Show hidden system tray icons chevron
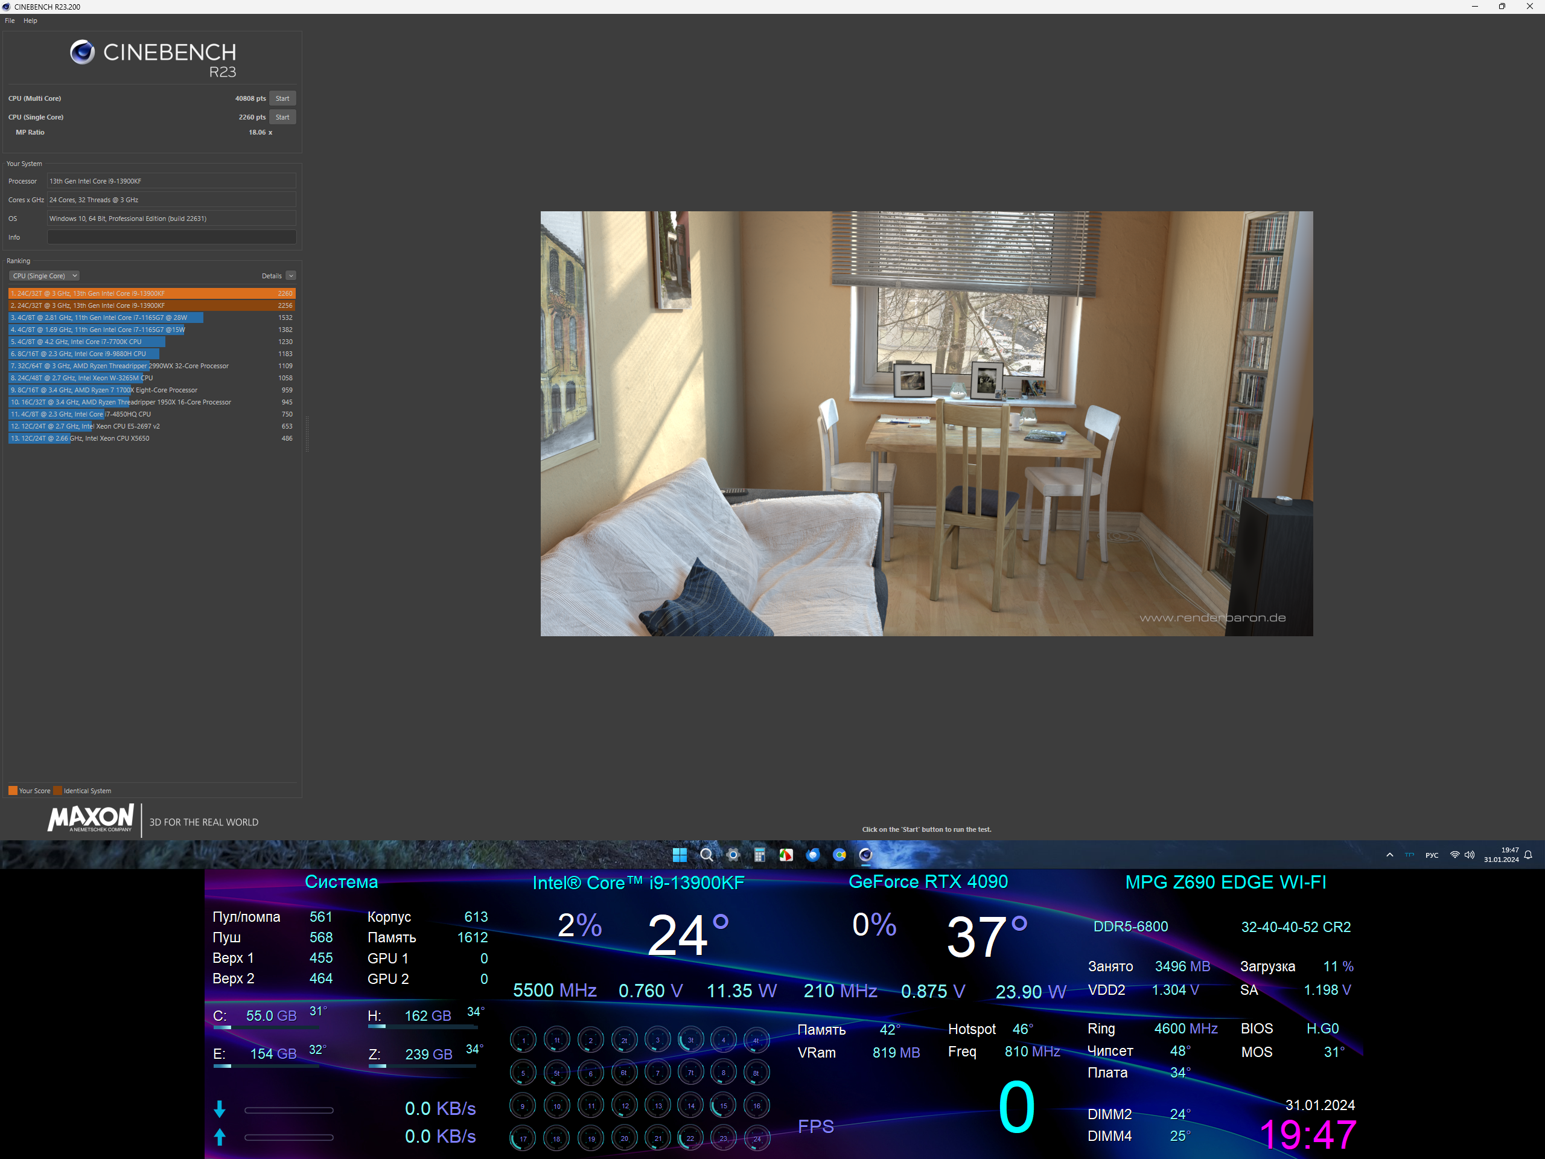 coord(1389,855)
